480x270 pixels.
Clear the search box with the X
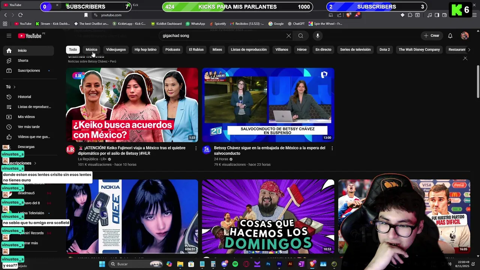click(x=289, y=36)
